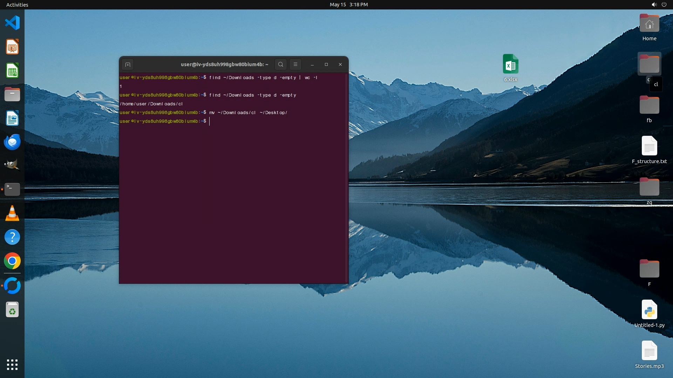The image size is (673, 378).
Task: Launch LibreOffice Writer from dock
Action: (12, 118)
